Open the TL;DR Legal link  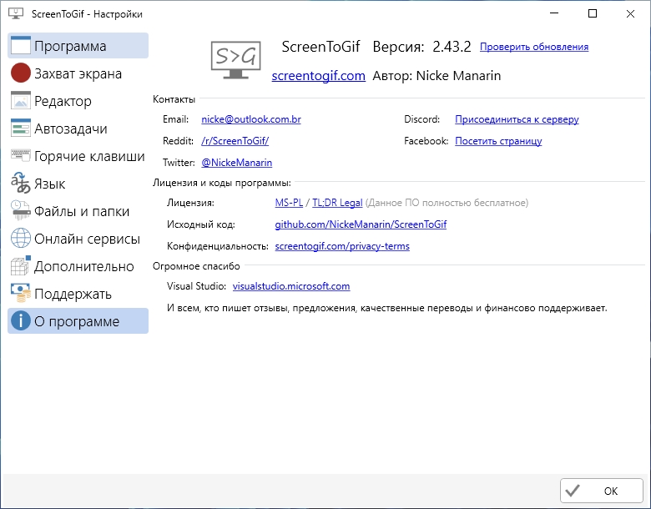tap(337, 203)
